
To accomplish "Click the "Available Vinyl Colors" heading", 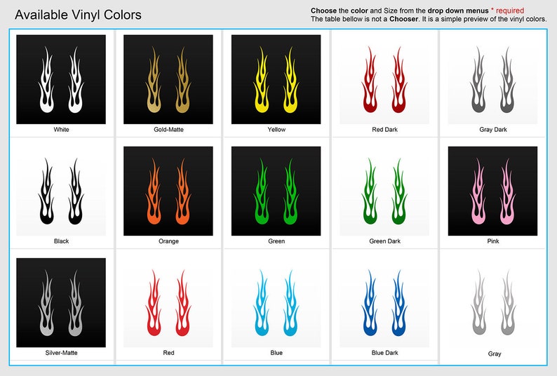I will (78, 15).
